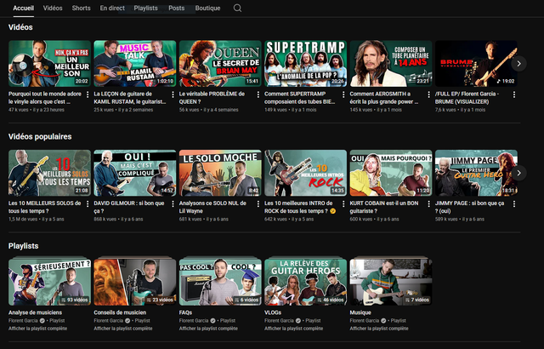544x349 pixels.
Task: Open three-dot menu for BRUME visualizer video
Action: (514, 94)
